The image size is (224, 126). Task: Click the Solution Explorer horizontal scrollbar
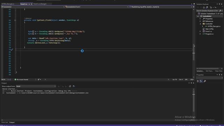click(208, 69)
